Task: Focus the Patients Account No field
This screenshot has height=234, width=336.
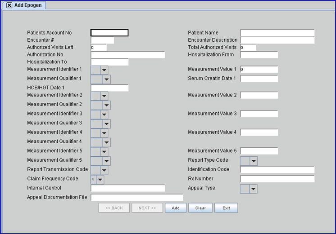Action: (x=109, y=33)
